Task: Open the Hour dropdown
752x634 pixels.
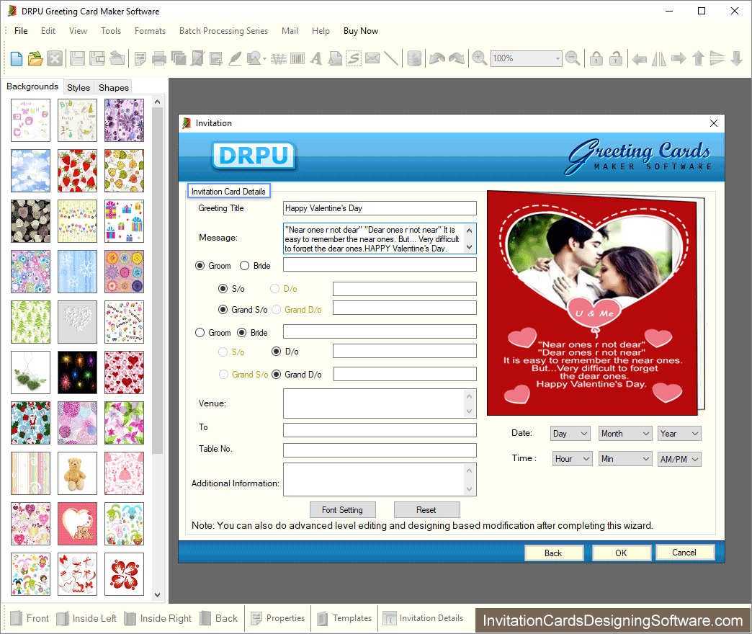Action: point(573,459)
